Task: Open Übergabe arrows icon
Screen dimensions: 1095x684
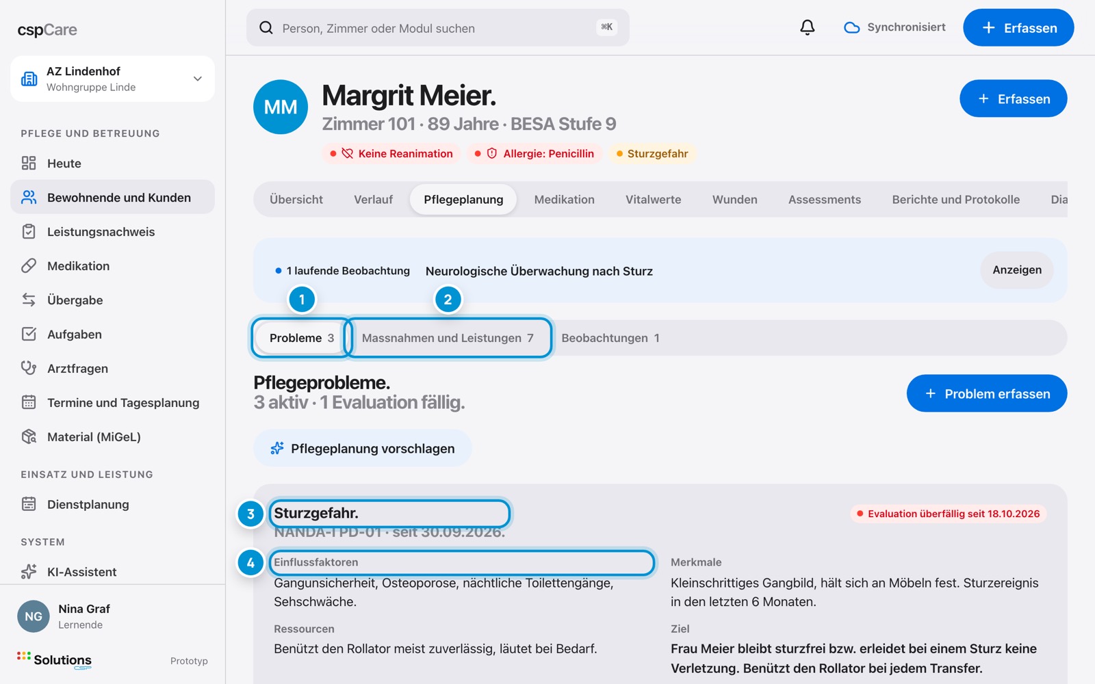Action: (x=29, y=300)
